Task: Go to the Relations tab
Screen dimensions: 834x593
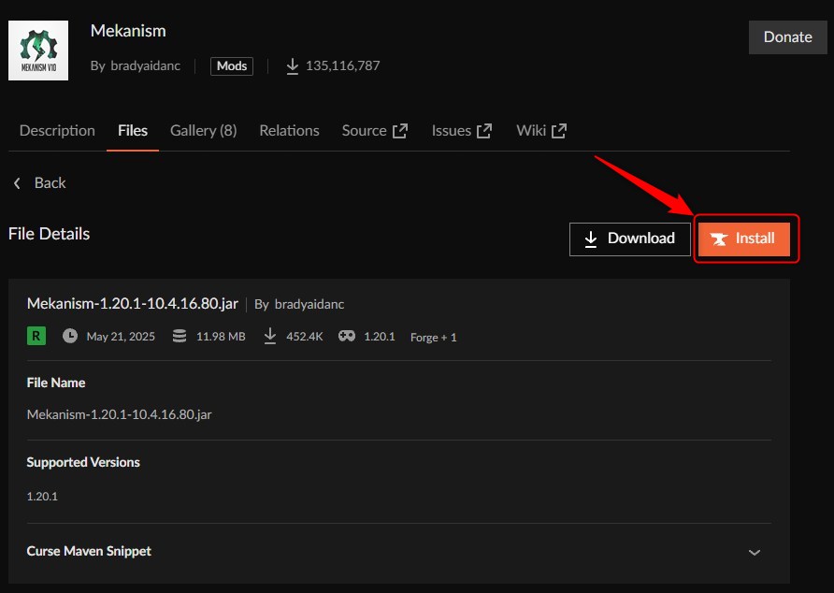Action: [x=289, y=130]
